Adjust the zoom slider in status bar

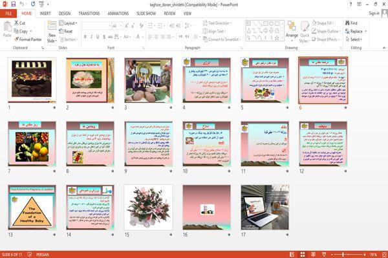(343, 254)
